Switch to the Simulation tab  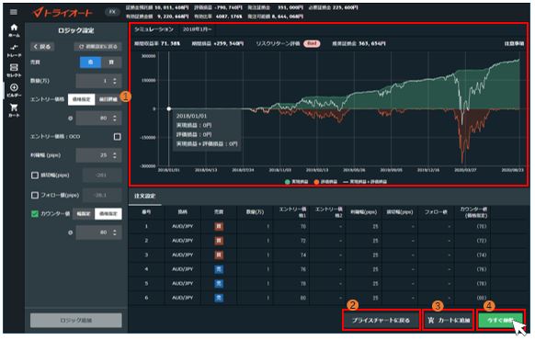[154, 29]
